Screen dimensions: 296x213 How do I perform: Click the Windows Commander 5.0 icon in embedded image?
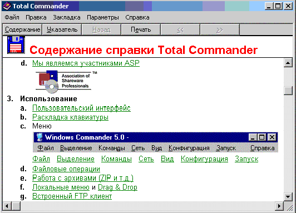click(x=40, y=137)
